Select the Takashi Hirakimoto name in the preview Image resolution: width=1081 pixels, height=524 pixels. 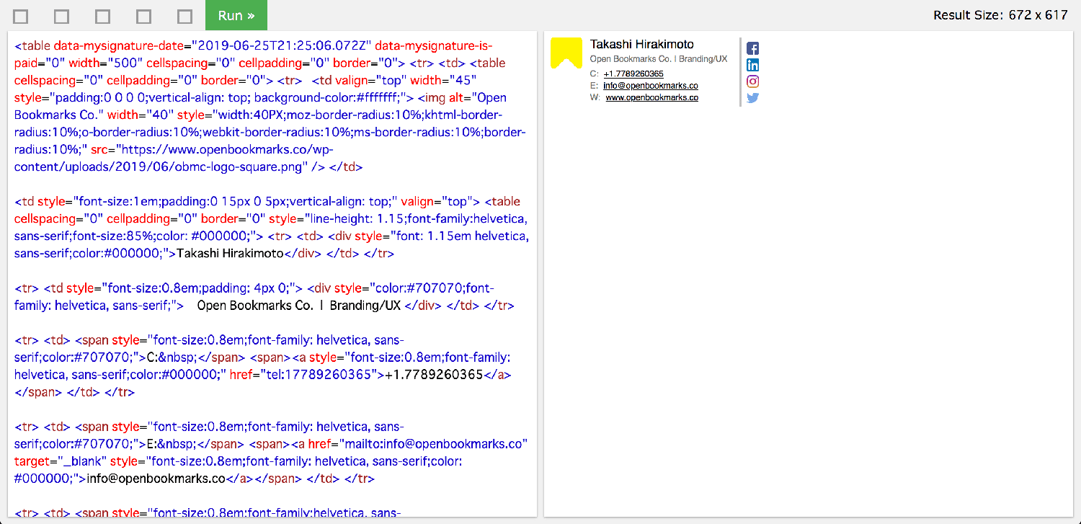(642, 45)
